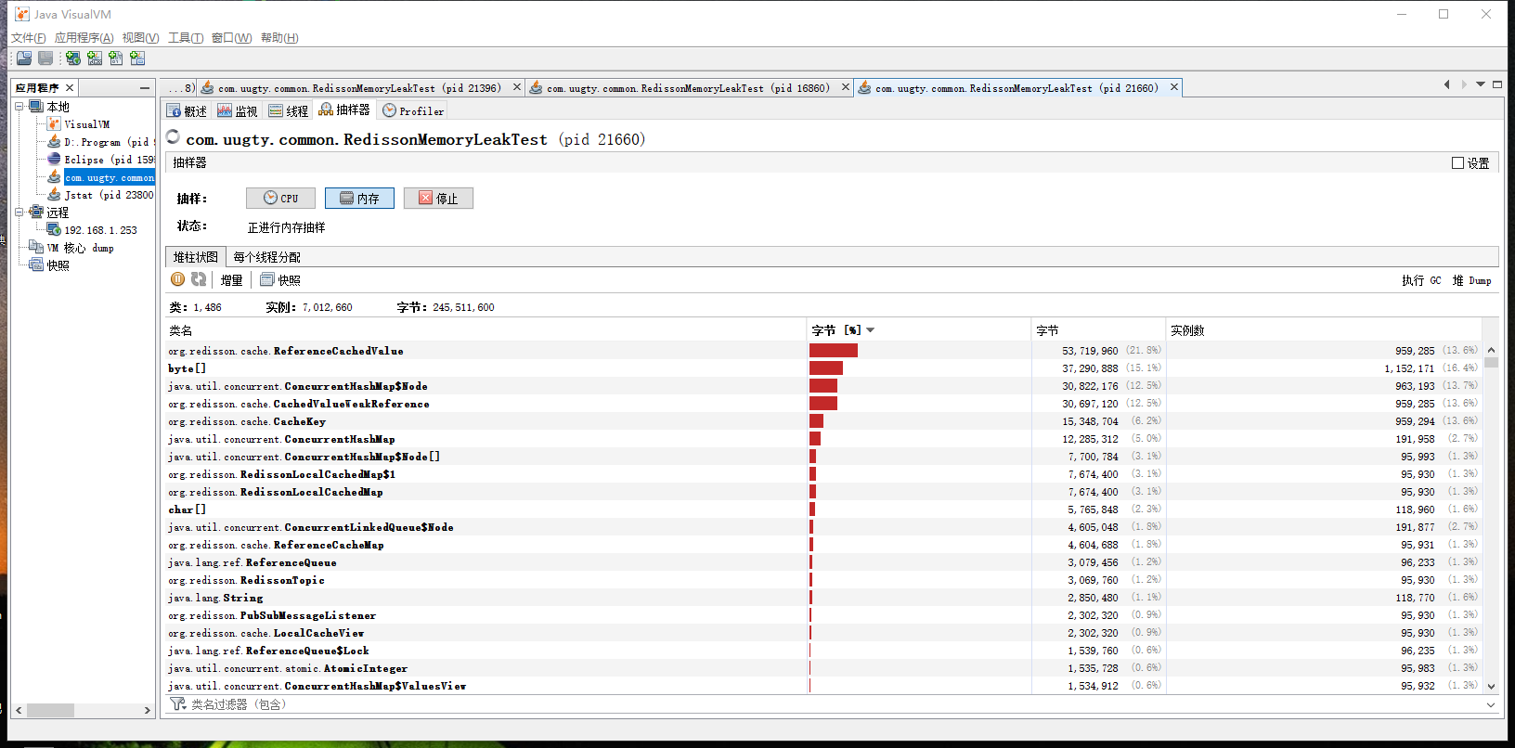Image resolution: width=1515 pixels, height=748 pixels.
Task: Sort by the 类名 column header
Action: click(486, 330)
